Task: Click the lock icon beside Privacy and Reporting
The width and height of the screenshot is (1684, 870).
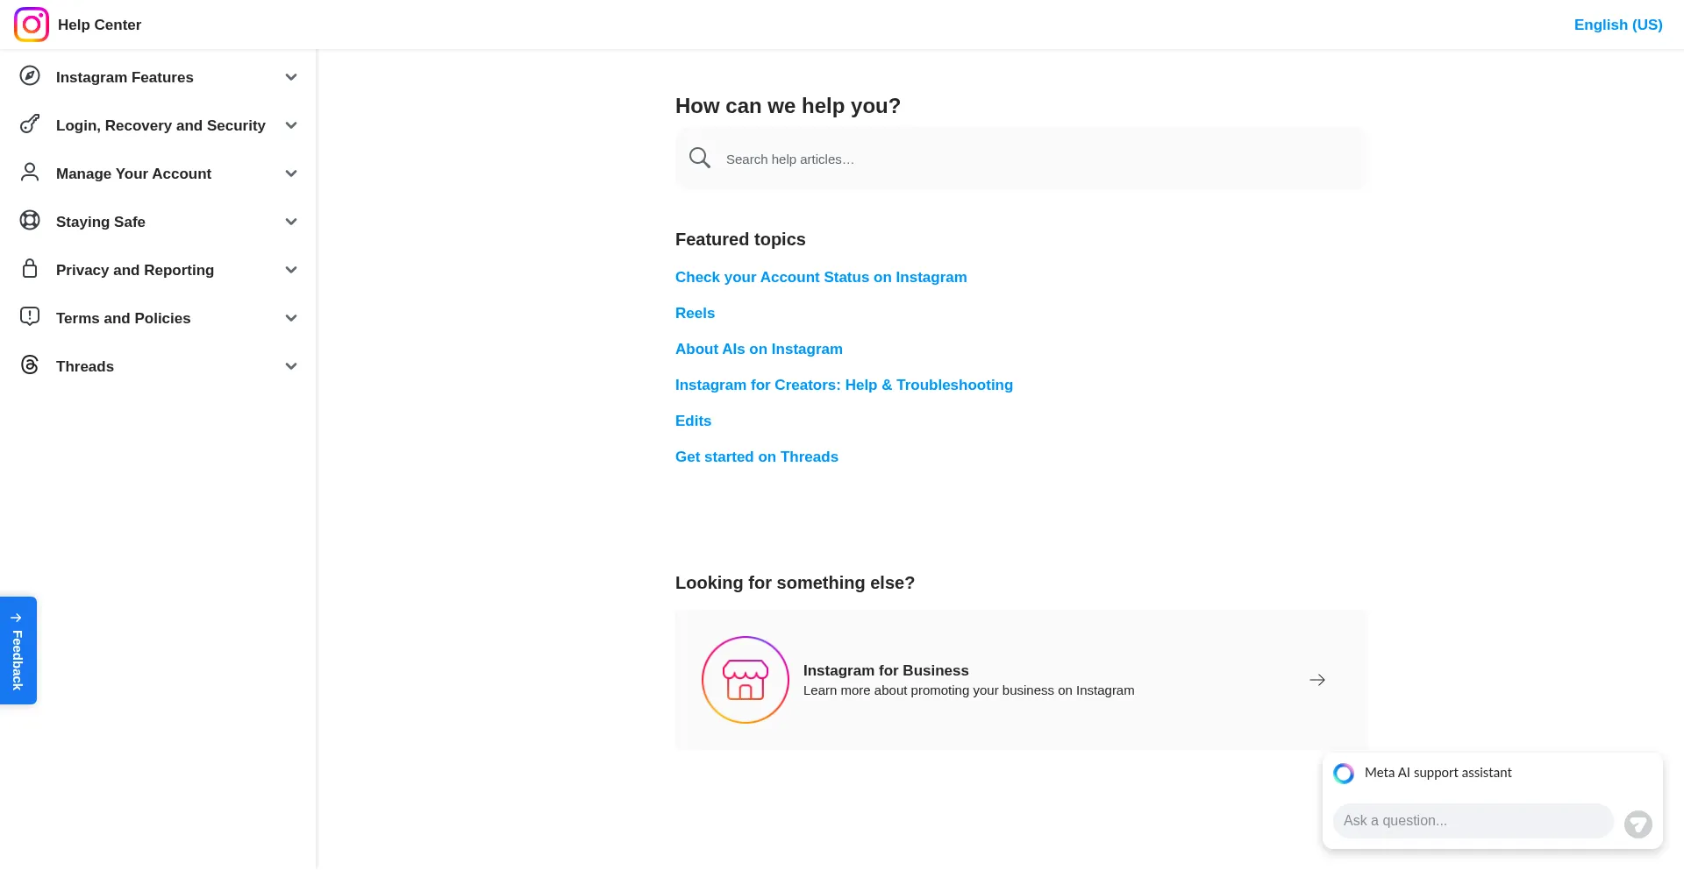Action: [x=30, y=269]
